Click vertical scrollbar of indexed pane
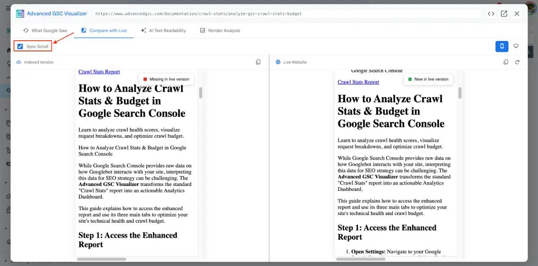 tap(201, 93)
